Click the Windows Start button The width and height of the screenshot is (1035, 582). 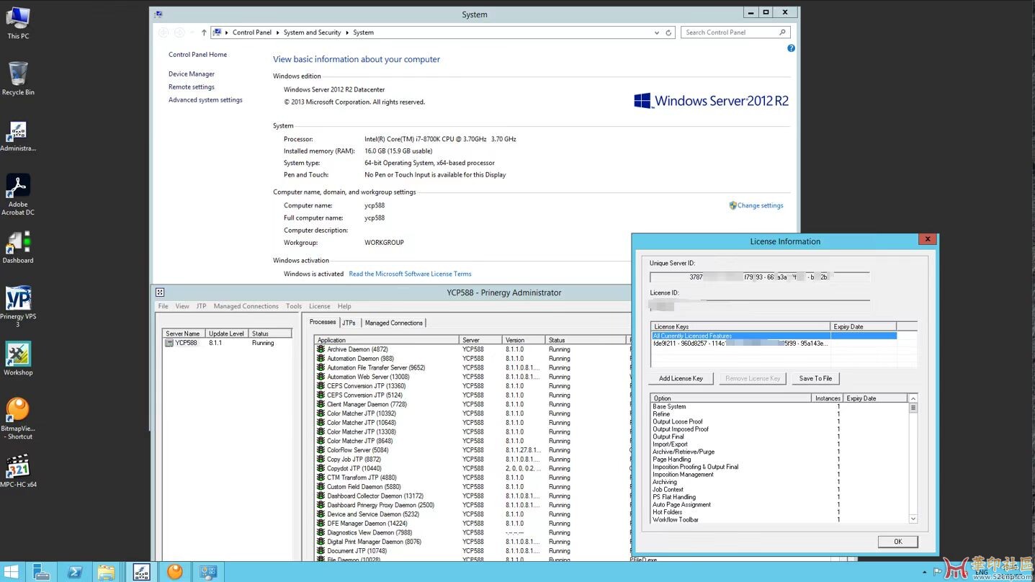click(x=12, y=572)
